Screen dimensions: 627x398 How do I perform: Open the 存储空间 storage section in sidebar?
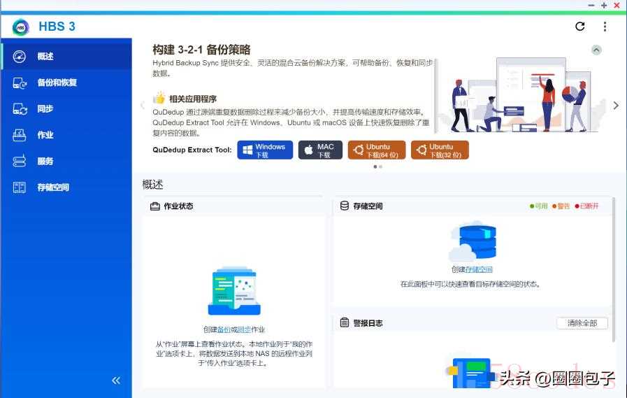(66, 187)
